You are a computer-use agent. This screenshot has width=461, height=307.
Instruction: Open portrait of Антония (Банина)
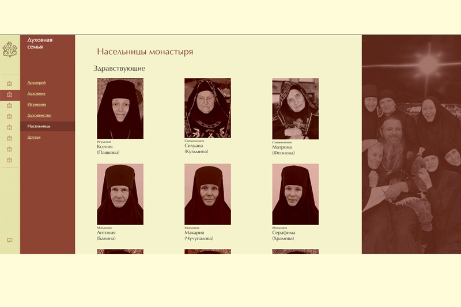(120, 194)
